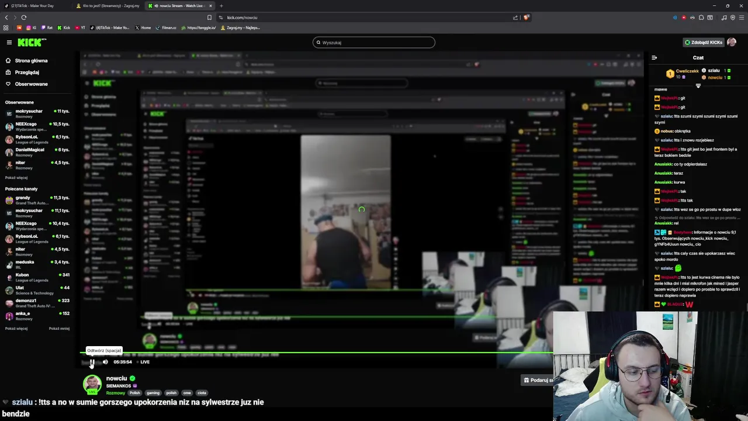Open mokrysuchar channel in followed list

(x=37, y=113)
